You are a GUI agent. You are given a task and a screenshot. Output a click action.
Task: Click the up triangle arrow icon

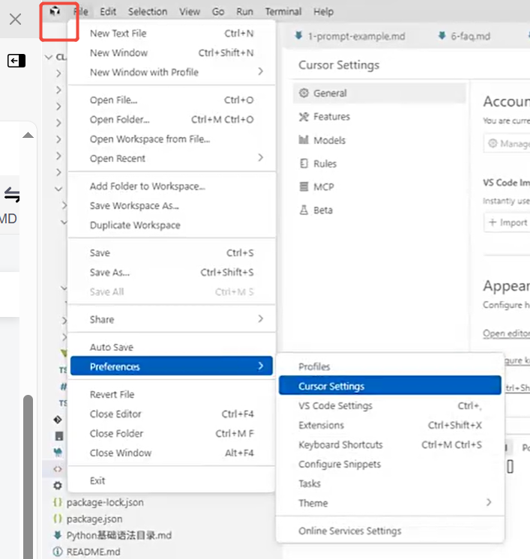(x=28, y=135)
